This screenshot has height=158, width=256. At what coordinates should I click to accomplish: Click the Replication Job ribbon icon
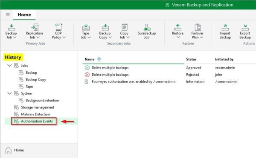tap(35, 27)
